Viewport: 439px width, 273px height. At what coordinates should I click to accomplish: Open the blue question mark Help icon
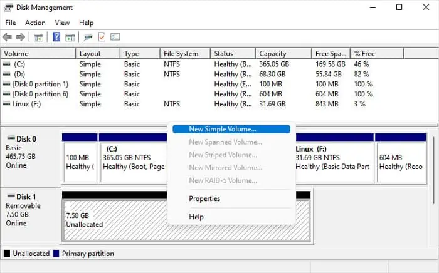[56, 36]
